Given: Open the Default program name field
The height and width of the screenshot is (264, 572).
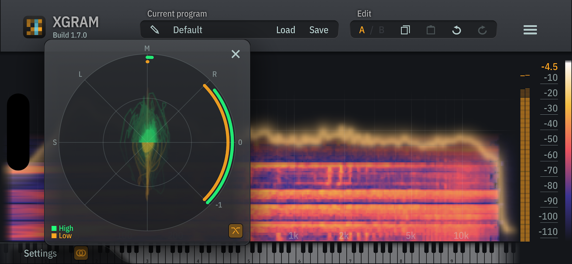Looking at the screenshot, I should (x=188, y=30).
